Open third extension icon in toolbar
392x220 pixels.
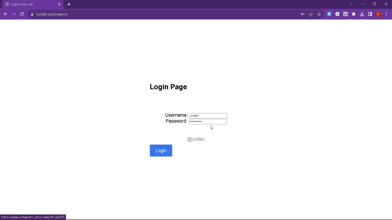(x=345, y=14)
